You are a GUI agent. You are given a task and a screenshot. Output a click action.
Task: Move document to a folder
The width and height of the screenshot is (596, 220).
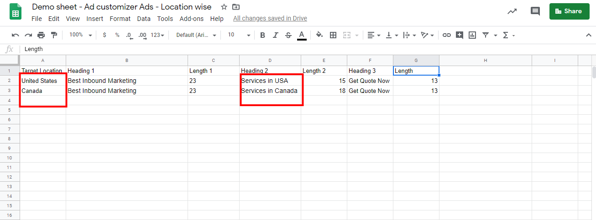[x=235, y=7]
